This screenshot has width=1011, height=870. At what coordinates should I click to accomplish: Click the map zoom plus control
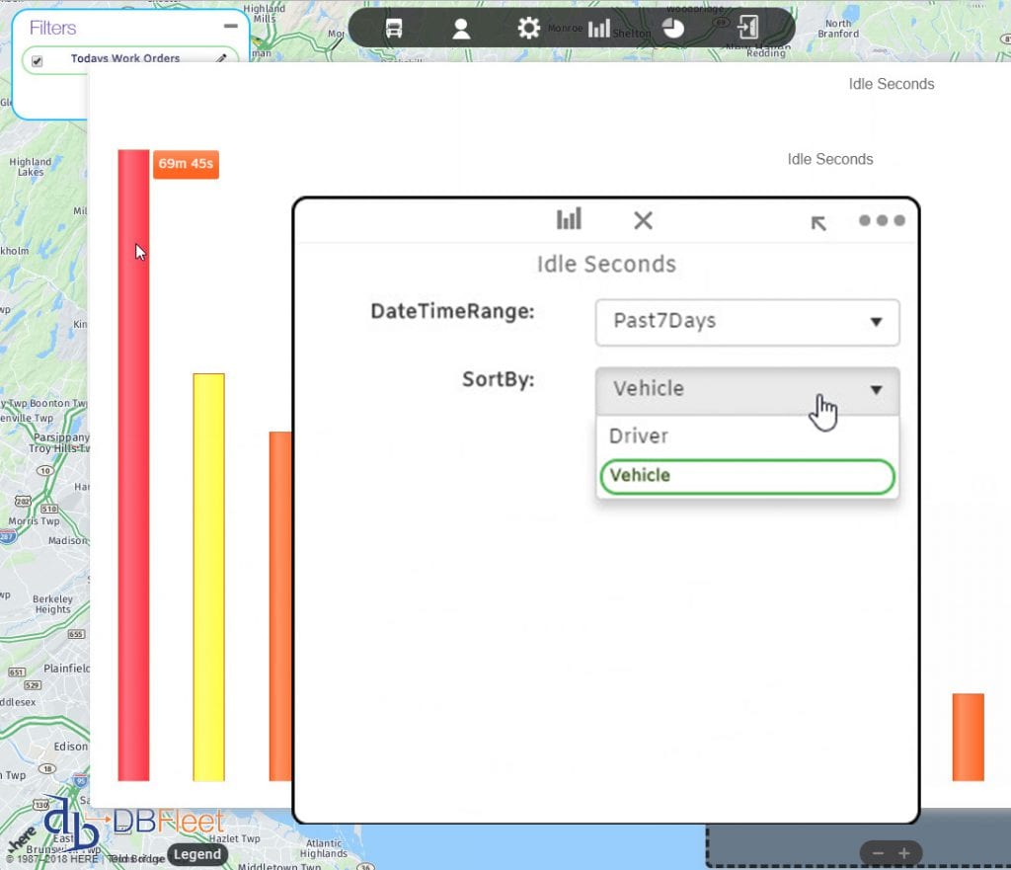coord(904,852)
